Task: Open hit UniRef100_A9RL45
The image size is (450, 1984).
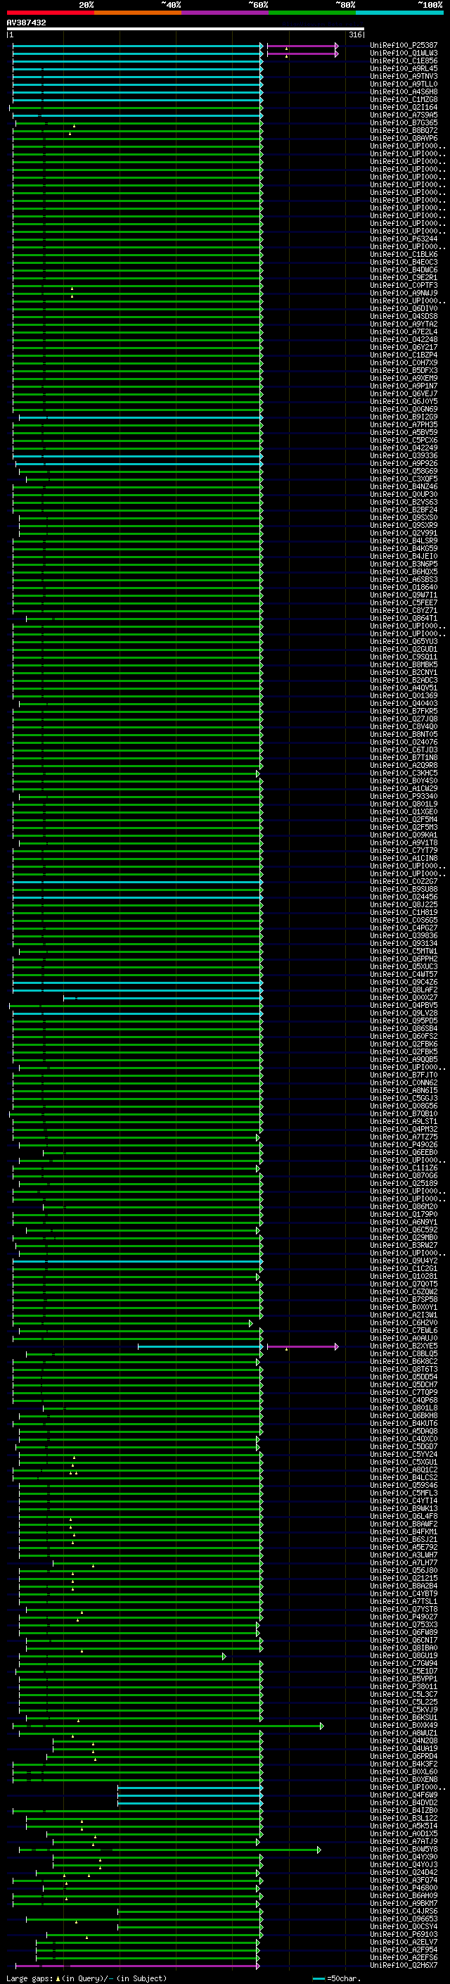Action: tap(403, 68)
